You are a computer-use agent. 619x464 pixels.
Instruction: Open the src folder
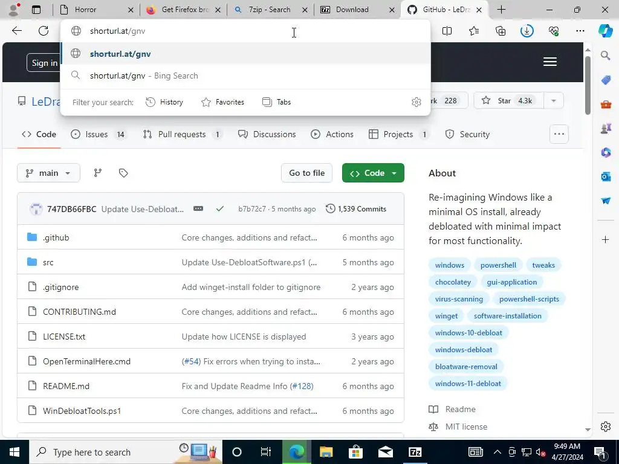[x=48, y=262]
